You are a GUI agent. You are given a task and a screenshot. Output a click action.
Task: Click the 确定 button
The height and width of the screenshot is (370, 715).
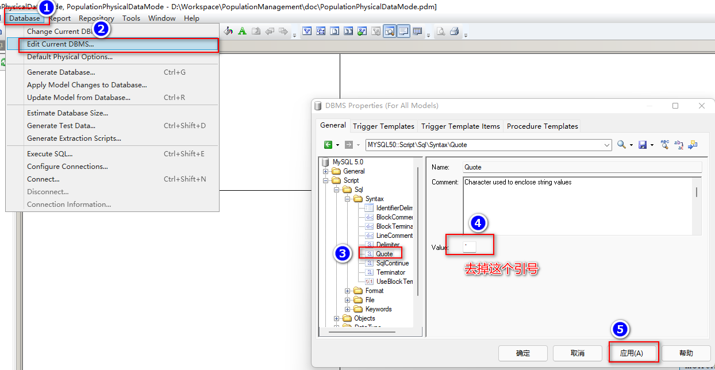pyautogui.click(x=522, y=353)
